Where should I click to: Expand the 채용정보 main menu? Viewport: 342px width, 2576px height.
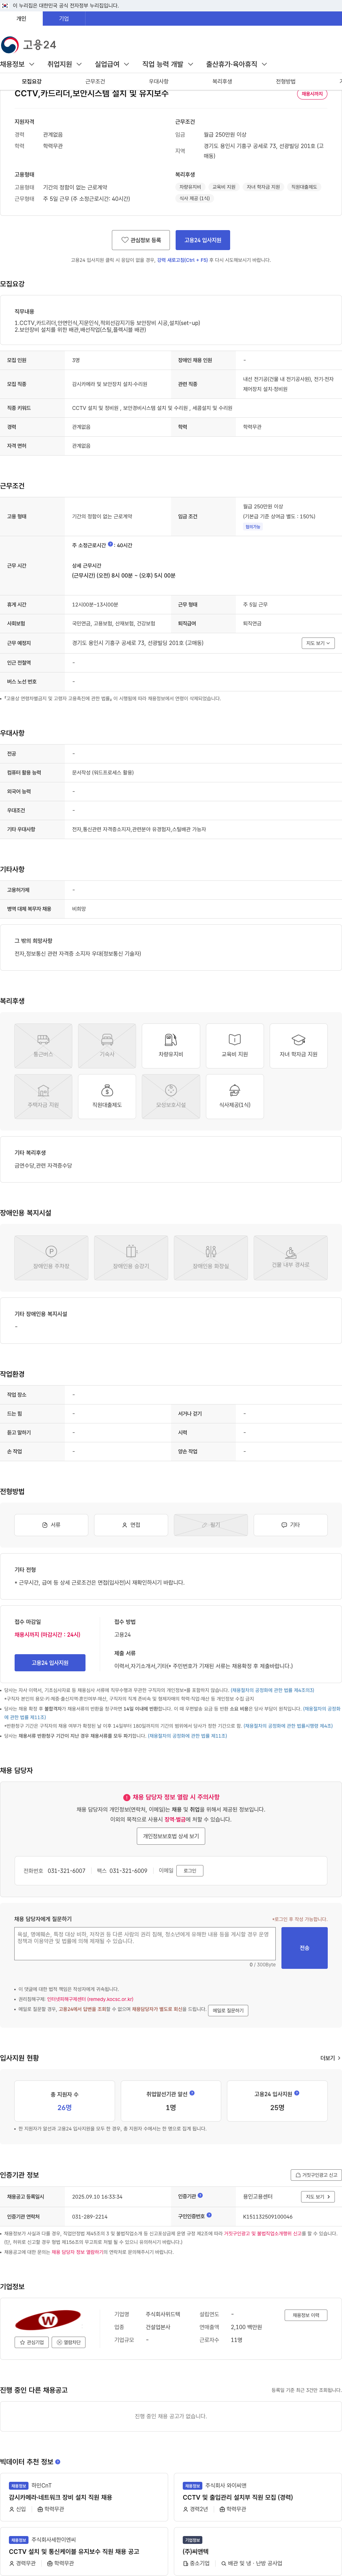[17, 64]
